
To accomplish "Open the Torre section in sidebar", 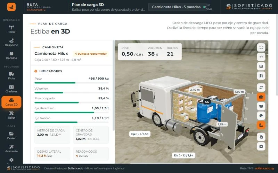I will click(11, 29).
